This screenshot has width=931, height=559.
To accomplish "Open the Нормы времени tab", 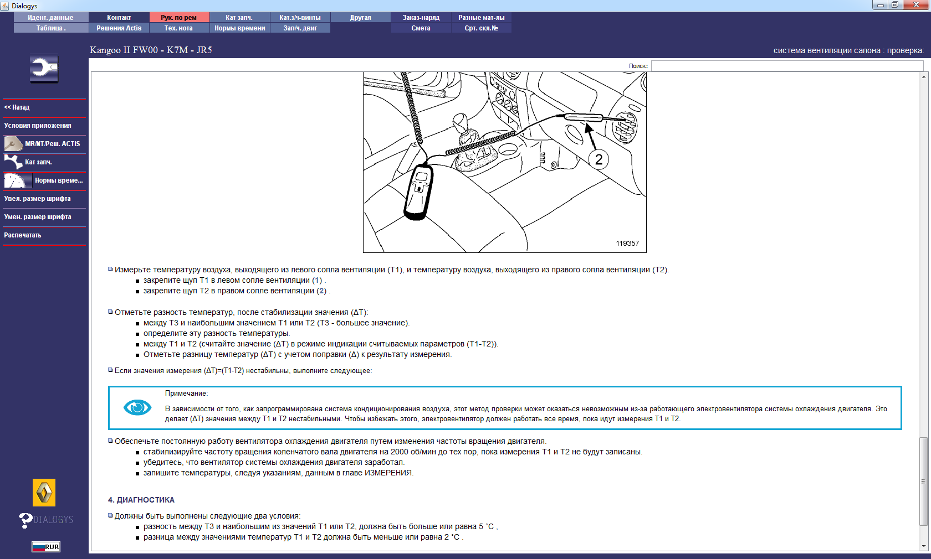I will click(x=239, y=28).
